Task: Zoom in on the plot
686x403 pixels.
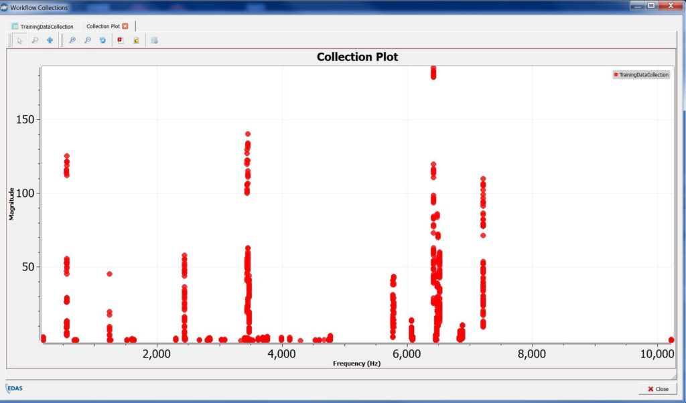Action: [72, 40]
